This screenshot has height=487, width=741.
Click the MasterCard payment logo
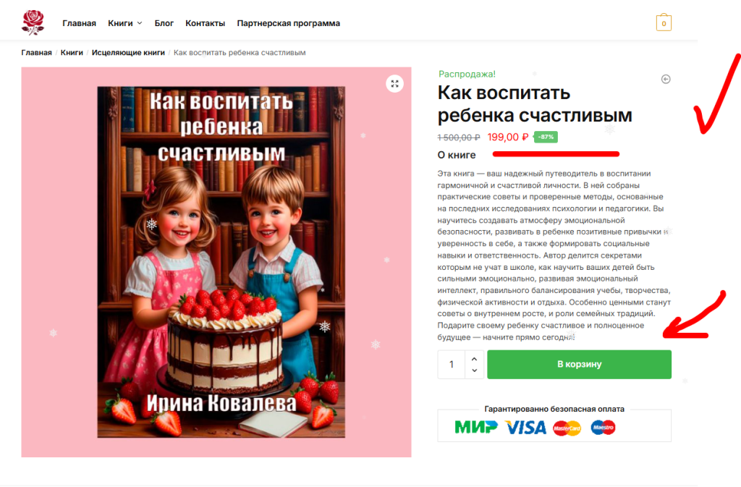567,428
